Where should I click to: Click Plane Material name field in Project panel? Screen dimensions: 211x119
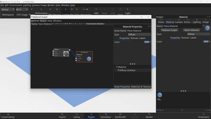pos(182,26)
